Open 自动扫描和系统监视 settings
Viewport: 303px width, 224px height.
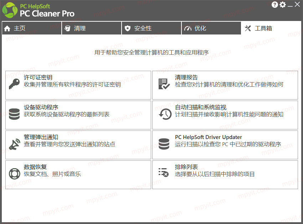pos(225,115)
